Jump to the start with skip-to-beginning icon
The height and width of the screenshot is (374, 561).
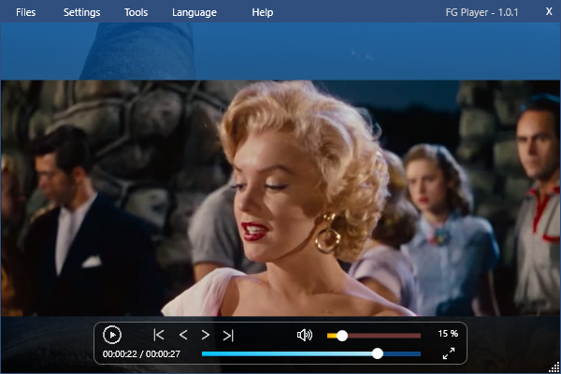tap(159, 335)
